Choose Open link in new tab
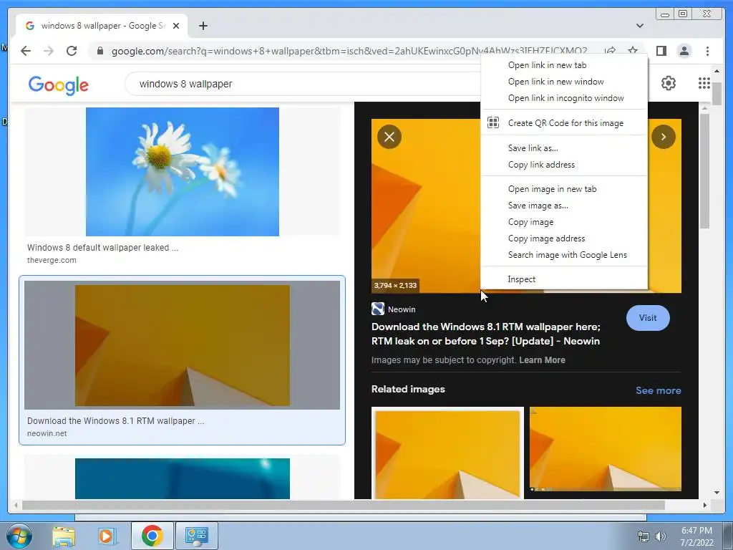This screenshot has width=733, height=550. (564, 65)
